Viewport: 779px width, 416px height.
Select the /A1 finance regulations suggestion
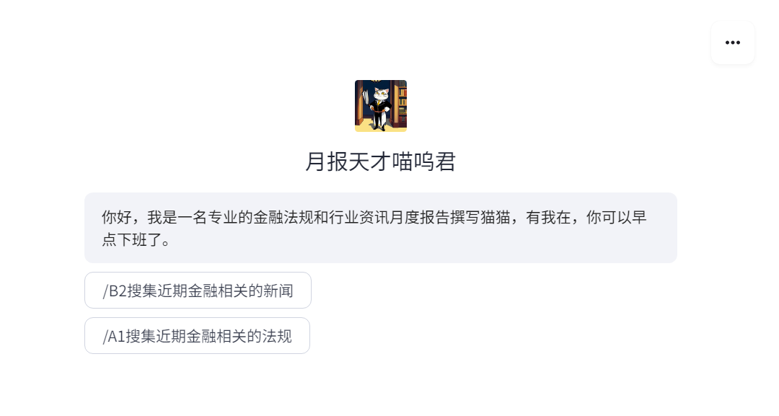point(197,336)
